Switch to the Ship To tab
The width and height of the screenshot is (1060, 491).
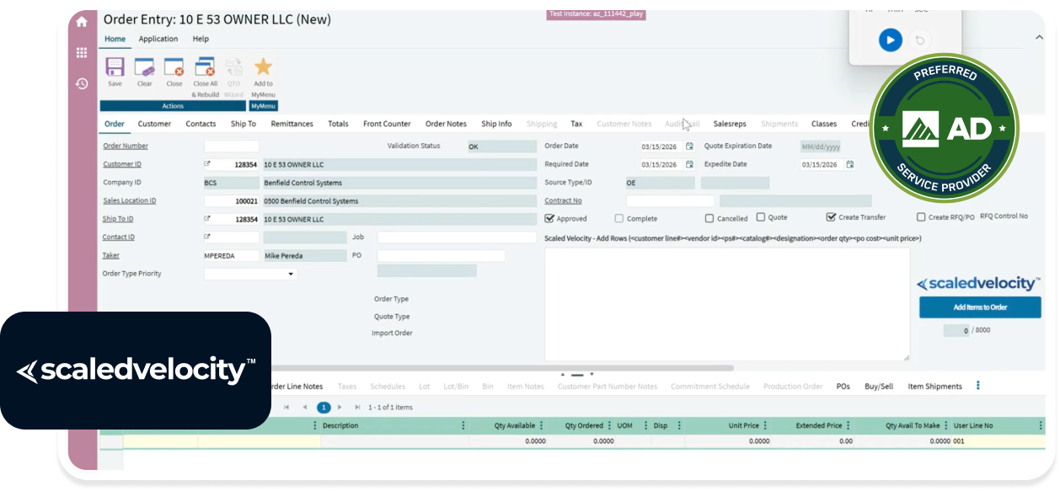pos(244,124)
